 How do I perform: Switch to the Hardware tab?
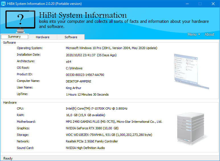(x=43, y=37)
